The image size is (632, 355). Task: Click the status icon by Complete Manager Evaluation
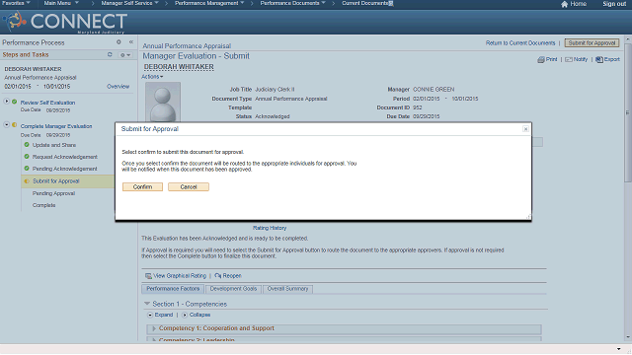click(x=15, y=125)
